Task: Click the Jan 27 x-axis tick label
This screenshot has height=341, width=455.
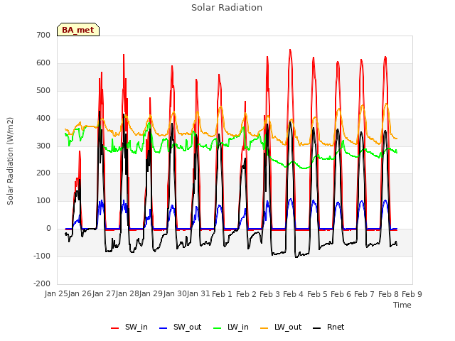Action: pyautogui.click(x=104, y=294)
